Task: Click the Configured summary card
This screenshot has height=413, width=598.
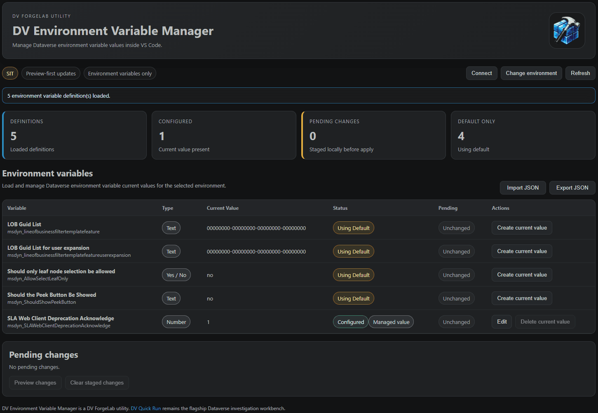Action: pos(224,135)
